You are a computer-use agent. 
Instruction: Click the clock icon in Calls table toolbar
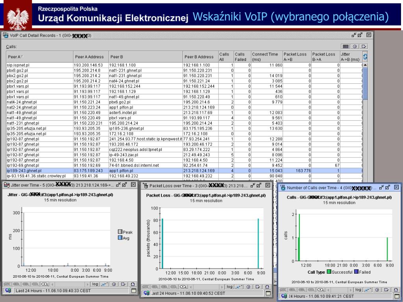355,46
